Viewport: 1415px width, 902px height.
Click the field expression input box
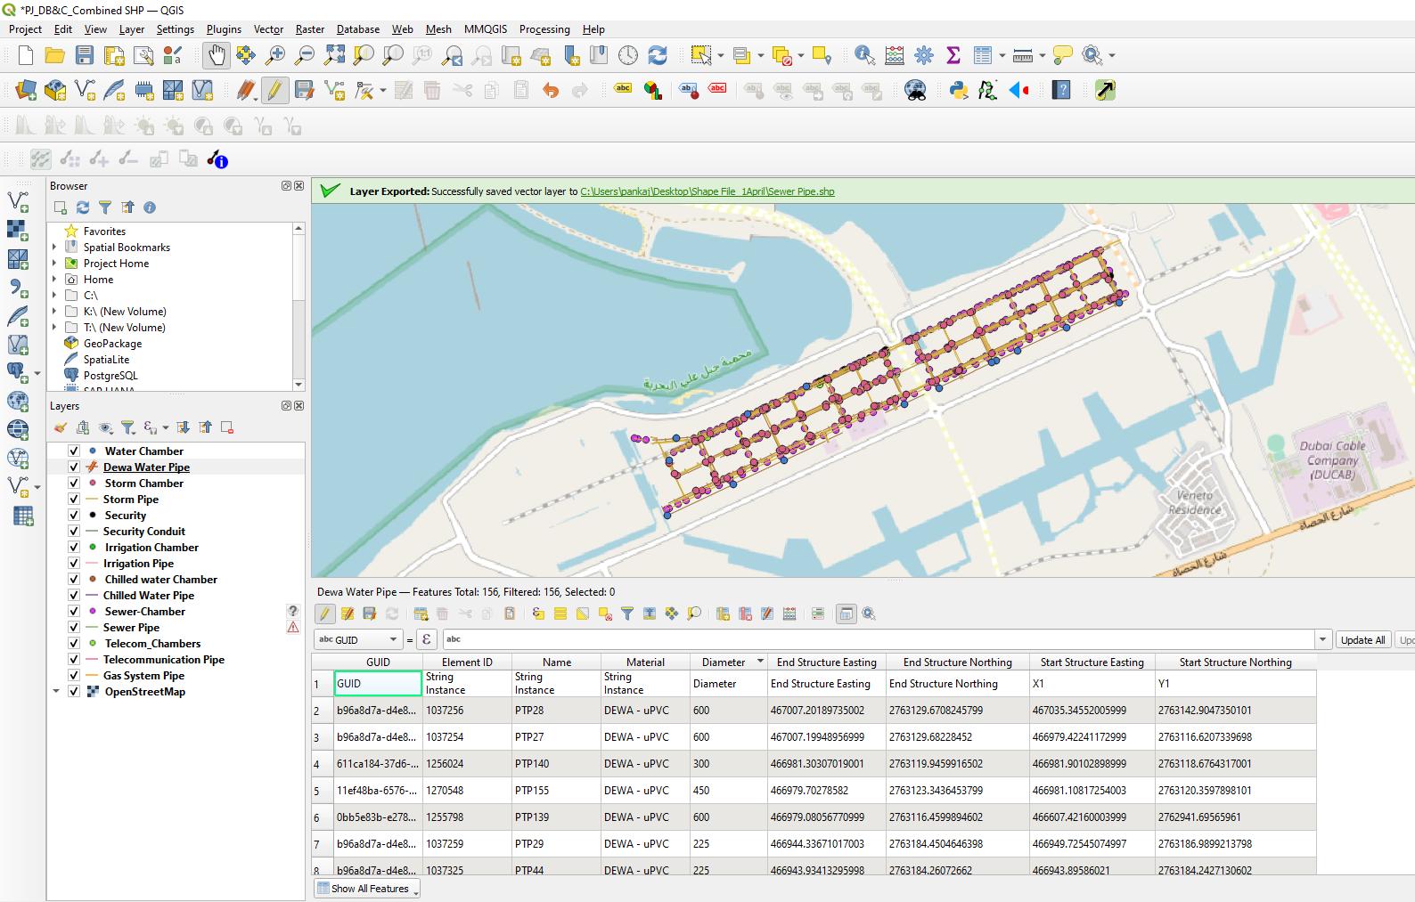878,639
